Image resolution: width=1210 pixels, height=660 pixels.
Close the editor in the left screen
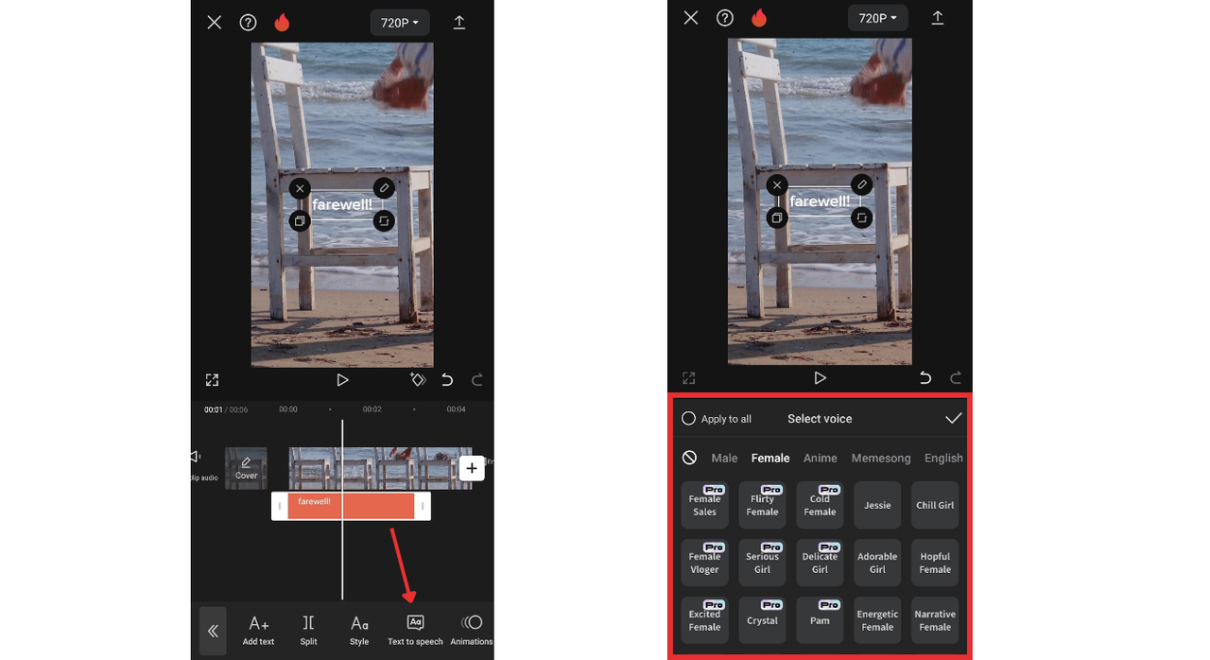[215, 22]
